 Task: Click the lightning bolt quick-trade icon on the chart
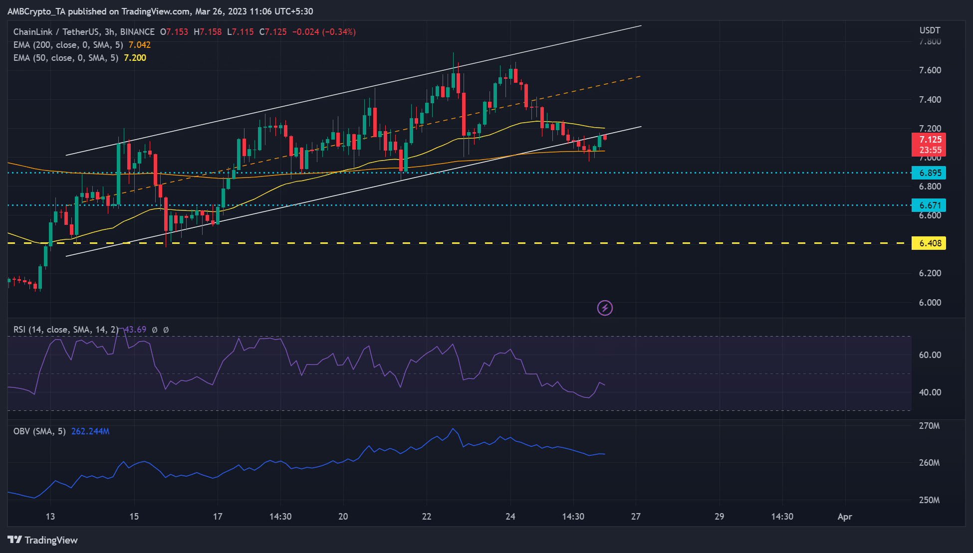(x=605, y=308)
